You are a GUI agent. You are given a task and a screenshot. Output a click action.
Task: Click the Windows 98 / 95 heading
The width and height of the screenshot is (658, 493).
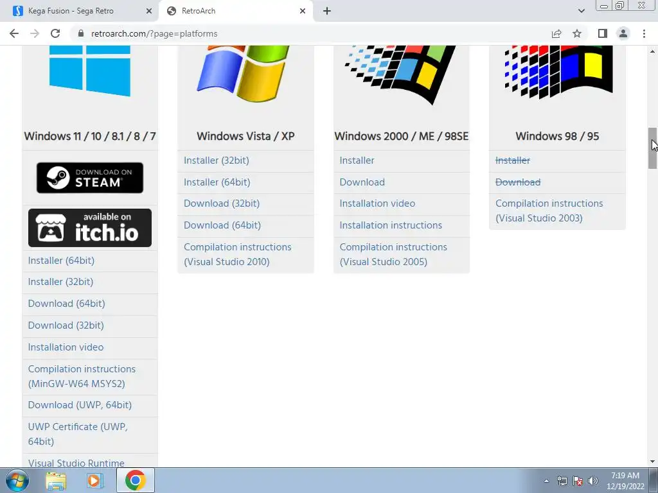557,136
